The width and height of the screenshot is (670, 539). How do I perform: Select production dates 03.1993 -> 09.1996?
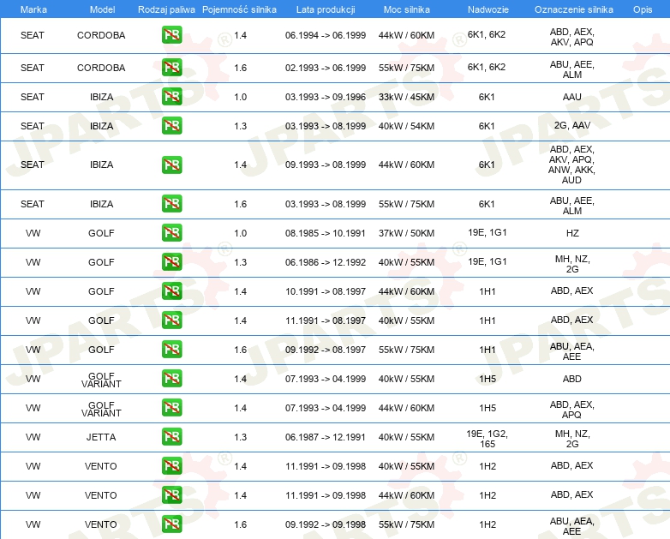(326, 97)
